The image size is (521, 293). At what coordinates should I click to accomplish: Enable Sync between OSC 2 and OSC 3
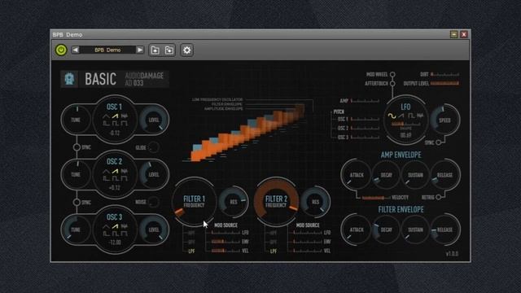pyautogui.click(x=77, y=202)
